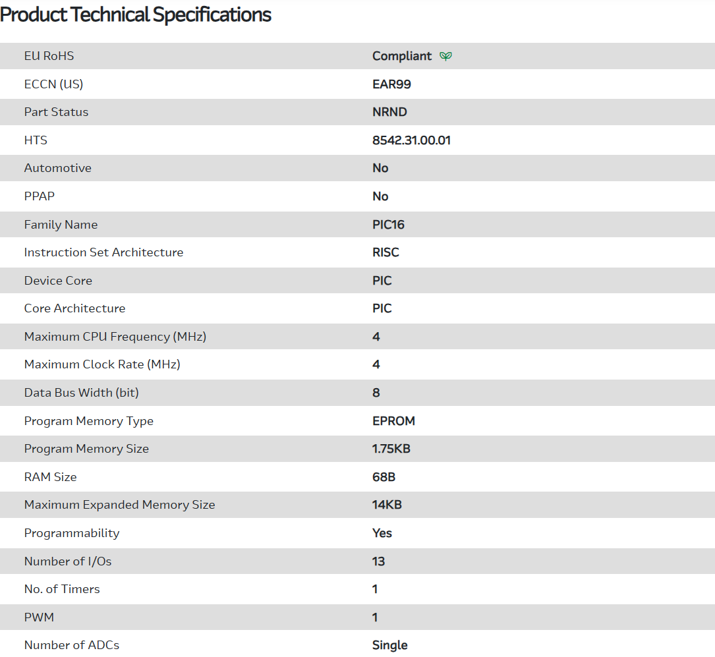Image resolution: width=715 pixels, height=657 pixels.
Task: Click the Number of ADCs Single value
Action: [389, 645]
